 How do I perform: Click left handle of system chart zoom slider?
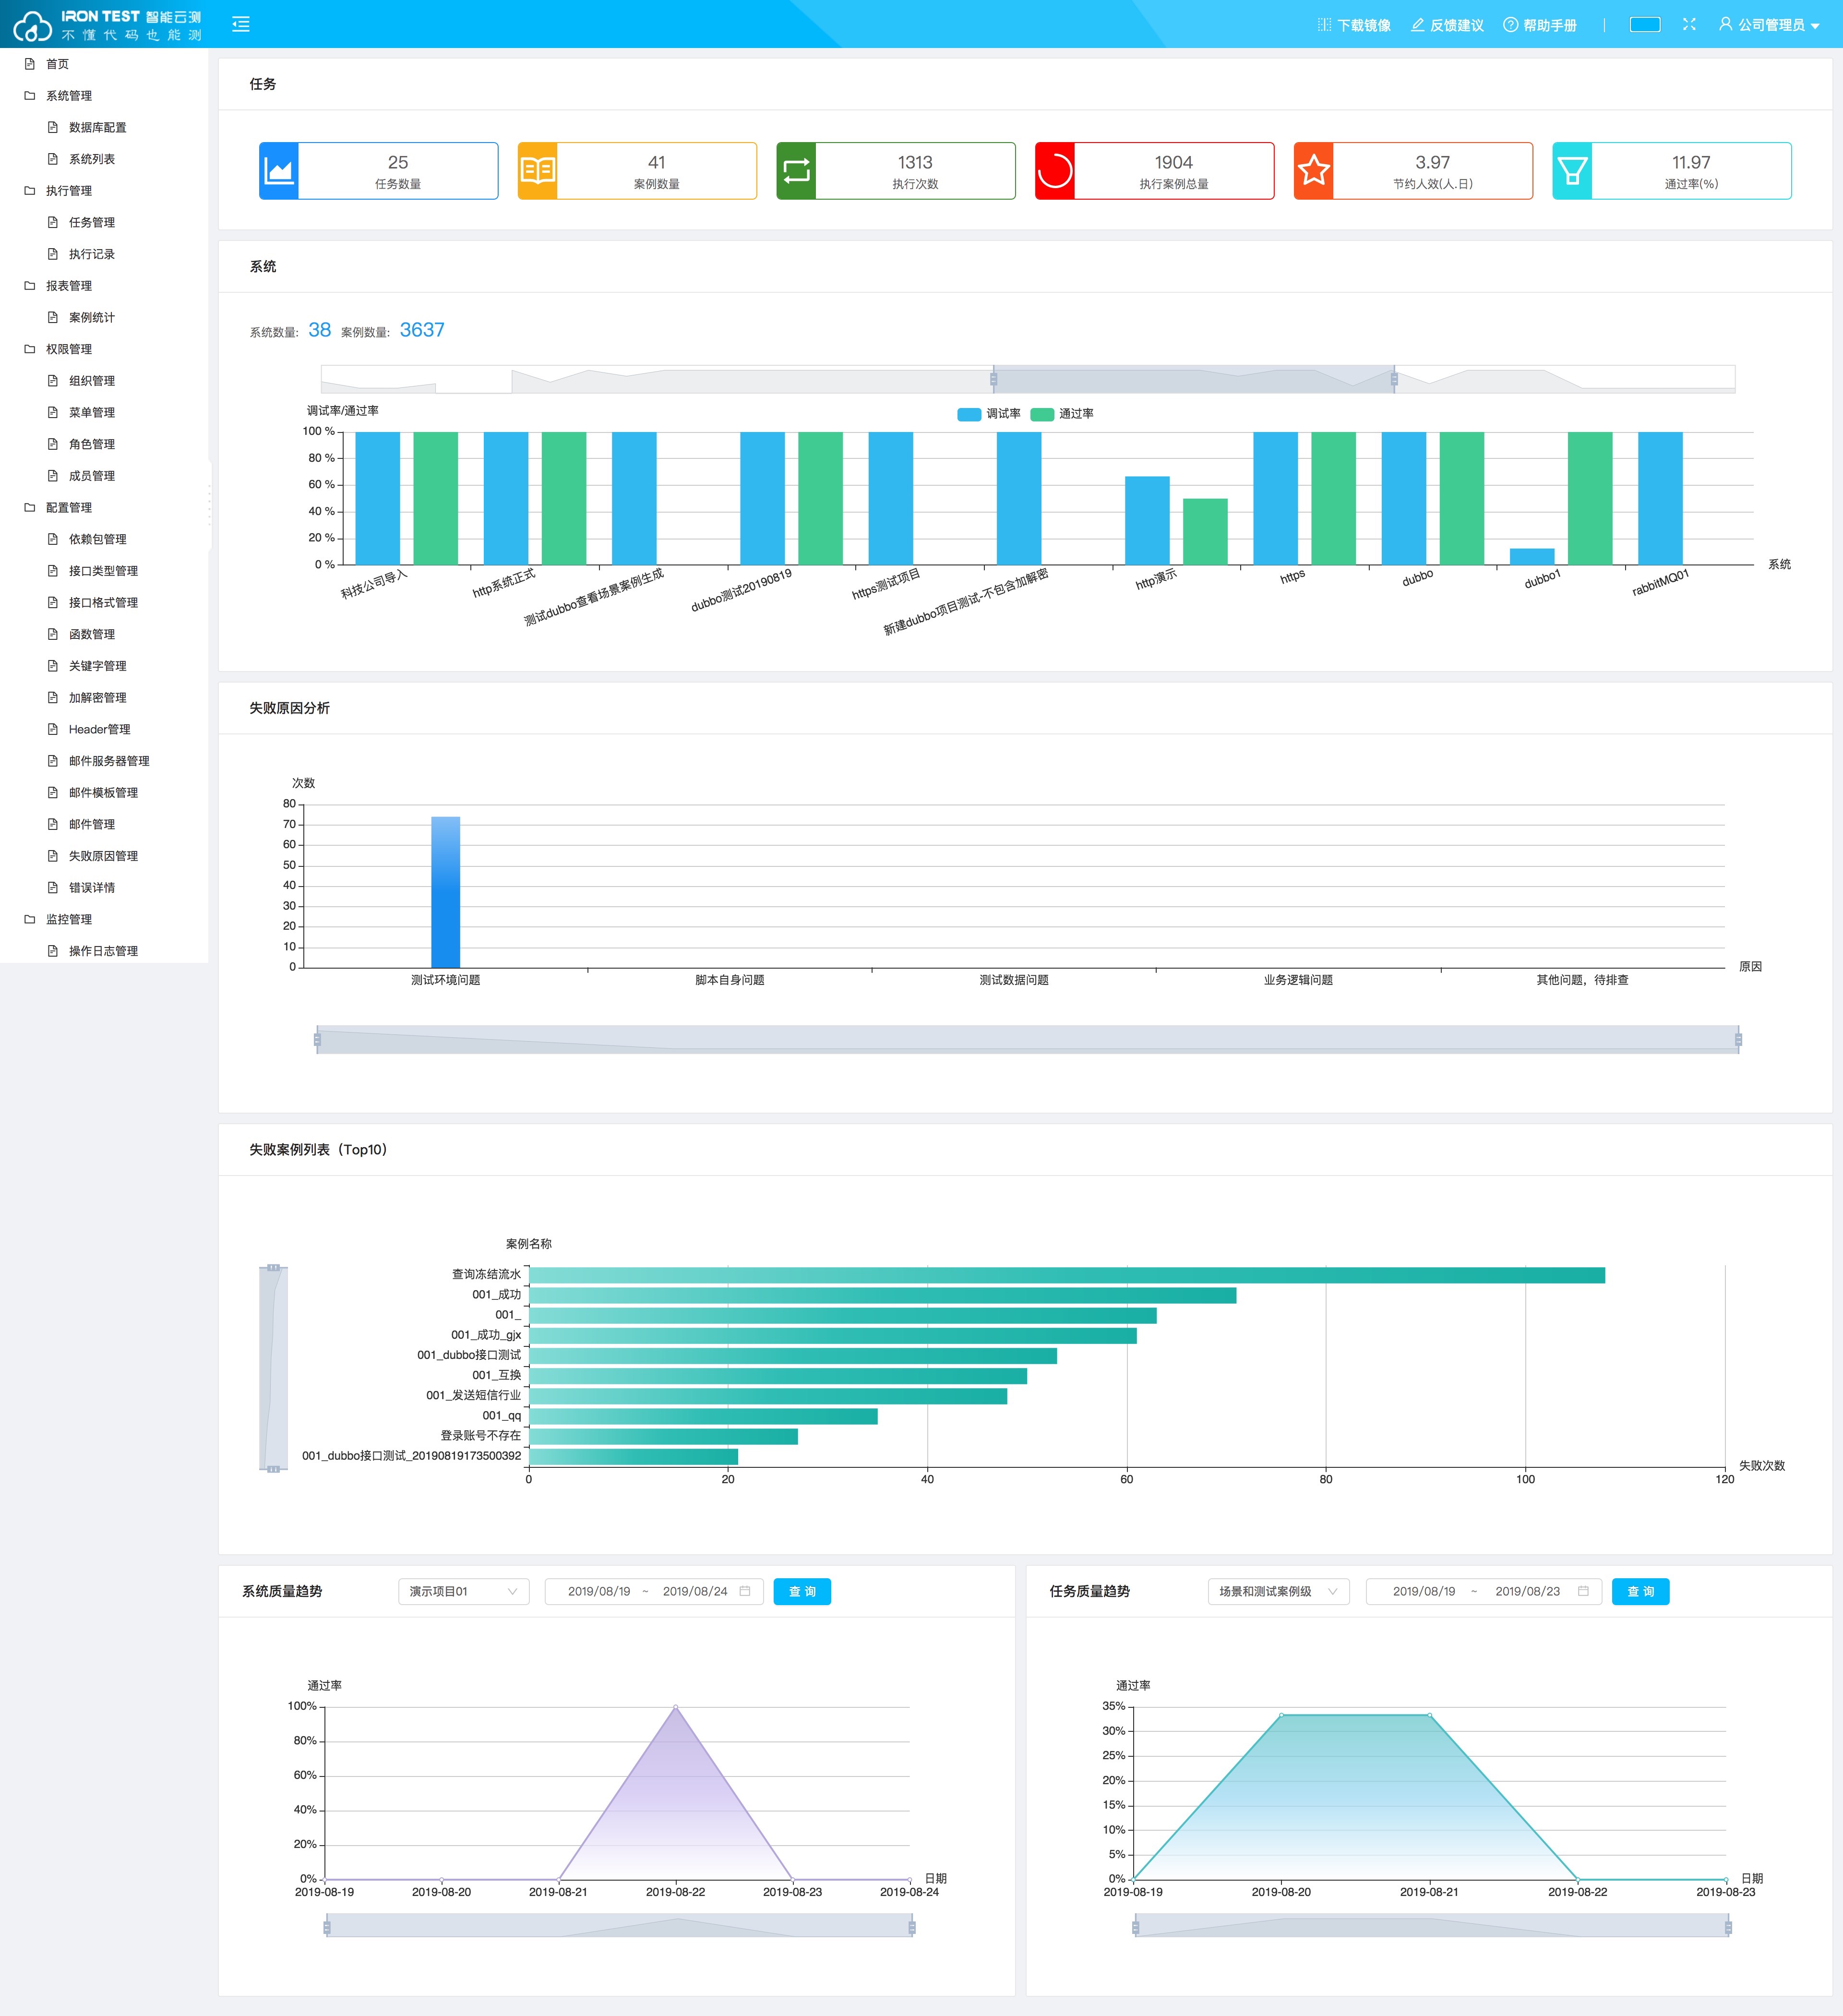pos(993,379)
